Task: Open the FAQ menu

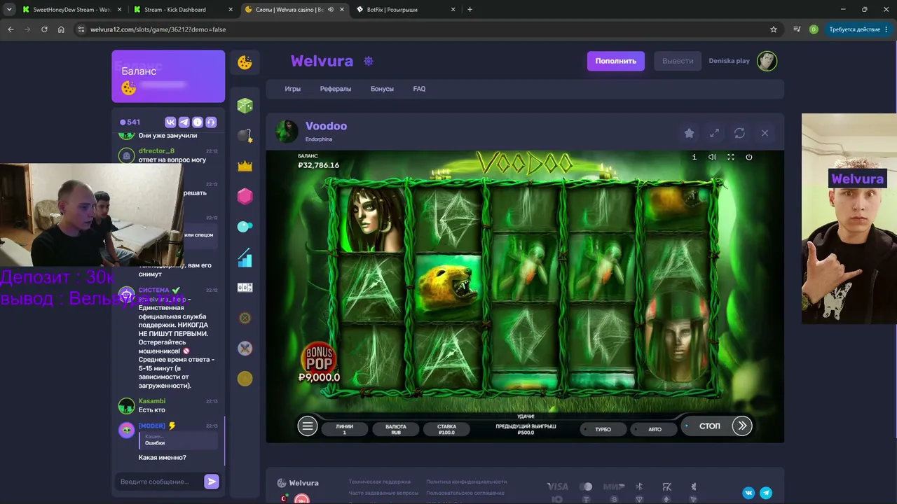Action: (x=419, y=89)
